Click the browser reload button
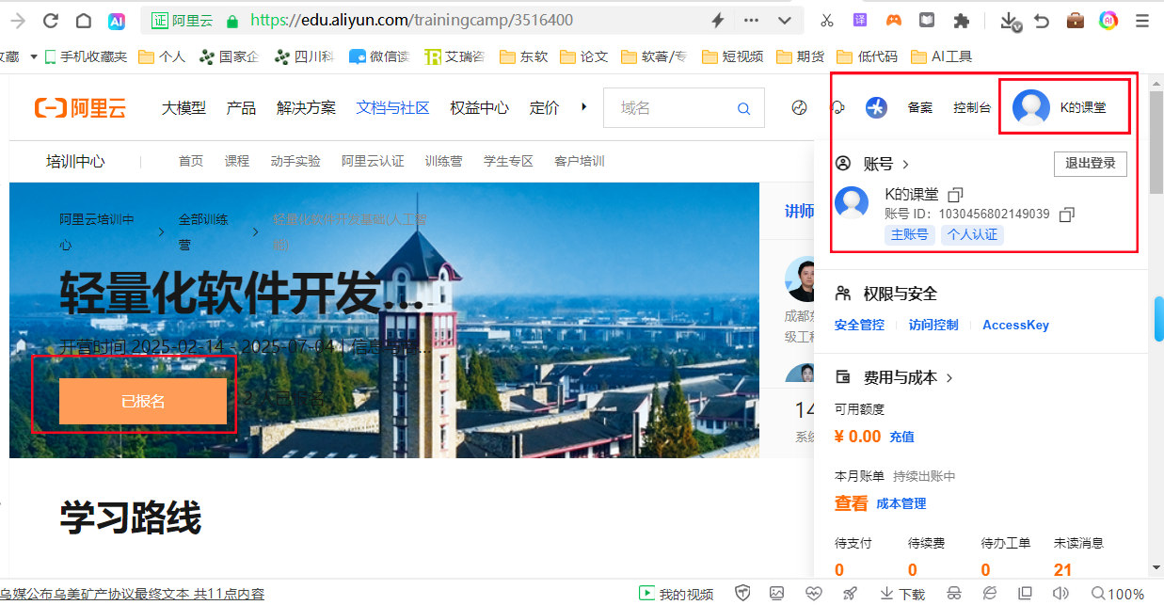This screenshot has width=1164, height=605. 51,21
